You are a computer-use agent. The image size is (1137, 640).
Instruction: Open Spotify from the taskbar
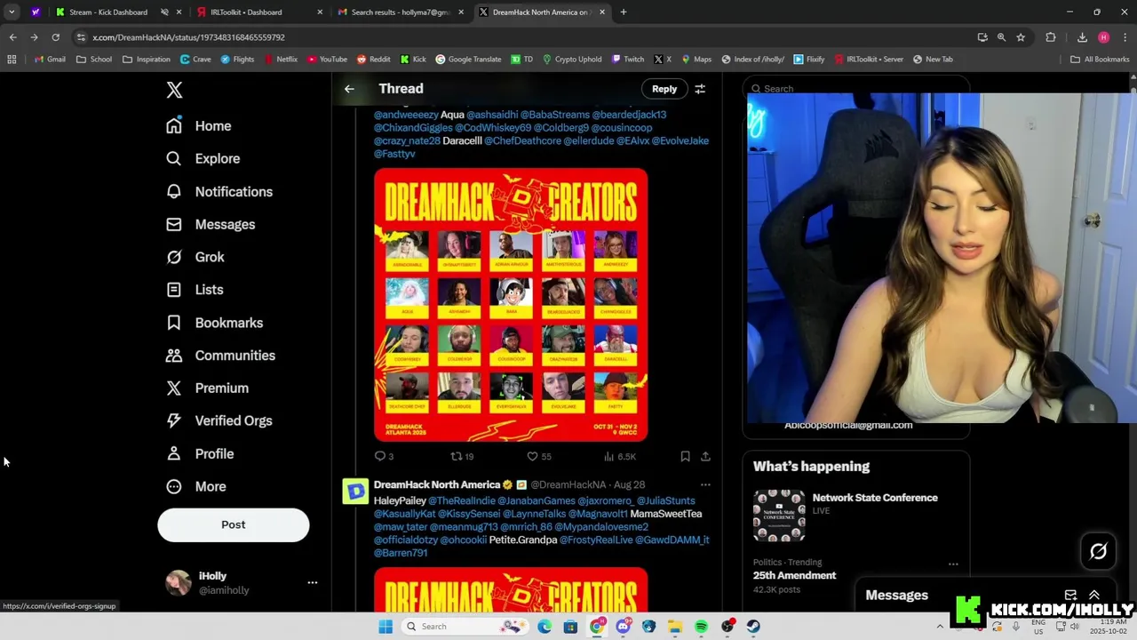[701, 627]
